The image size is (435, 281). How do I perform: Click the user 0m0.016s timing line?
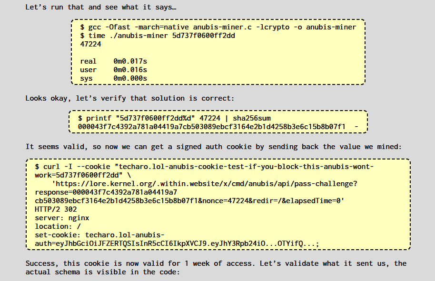click(x=113, y=70)
